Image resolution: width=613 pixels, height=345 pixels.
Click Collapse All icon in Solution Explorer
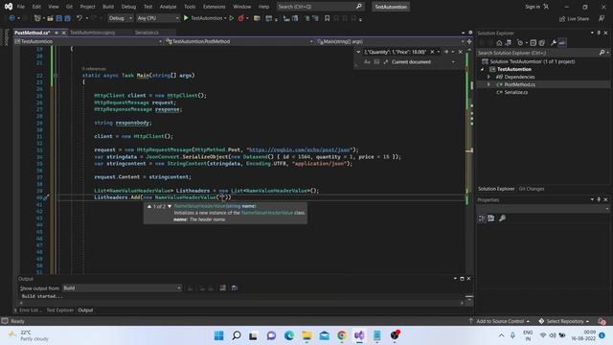tap(533, 42)
